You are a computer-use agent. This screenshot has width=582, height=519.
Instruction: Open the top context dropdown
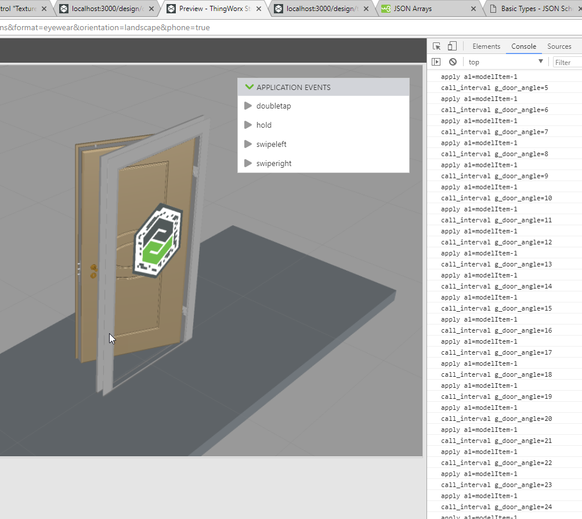(x=505, y=62)
